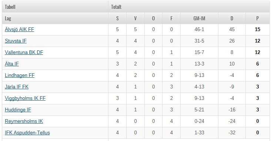Select the Totalt header cell
The height and width of the screenshot is (141, 271).
coord(189,7)
